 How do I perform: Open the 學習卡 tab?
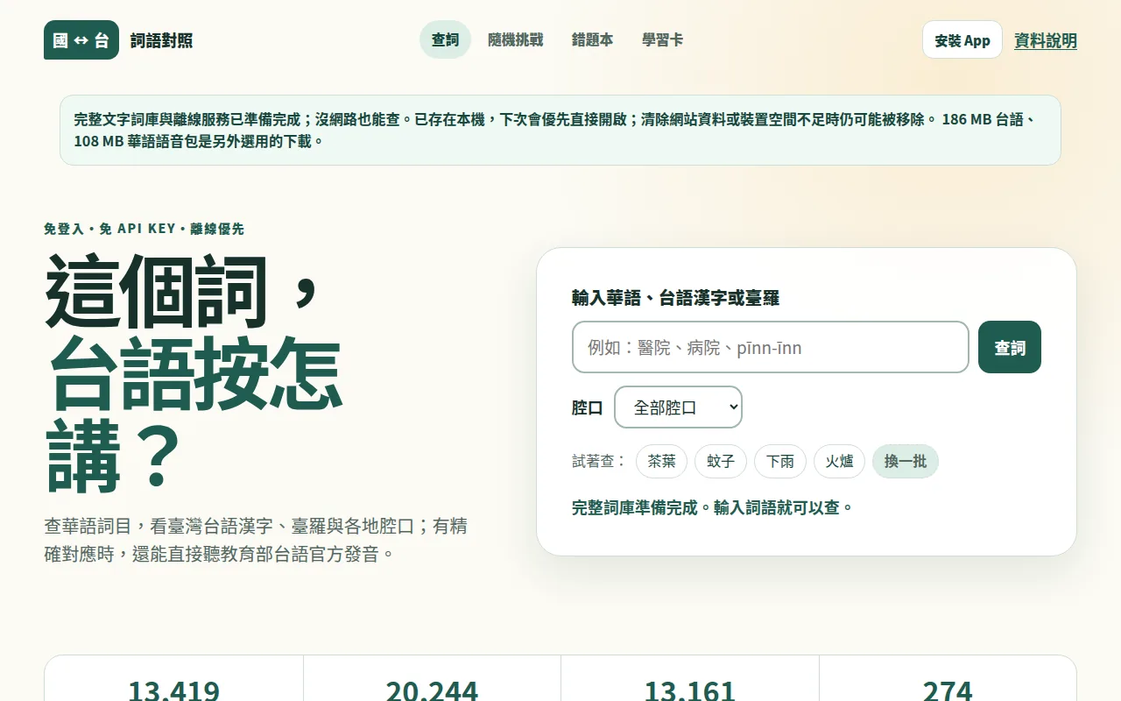[x=662, y=39]
